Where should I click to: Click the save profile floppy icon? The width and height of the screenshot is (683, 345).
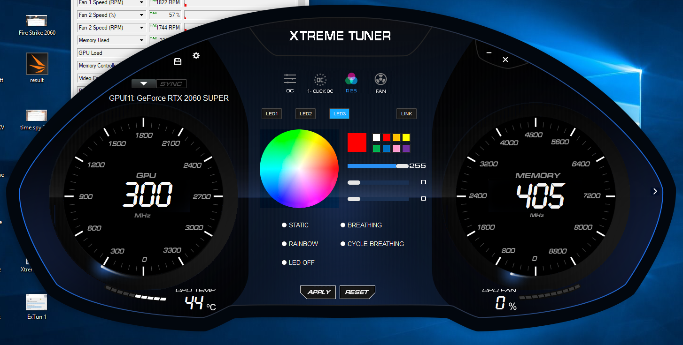[x=178, y=61]
